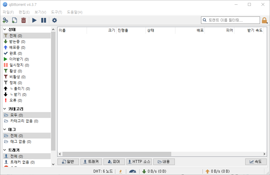Click the add torrent link icon
This screenshot has width=270, height=175.
coord(5,20)
